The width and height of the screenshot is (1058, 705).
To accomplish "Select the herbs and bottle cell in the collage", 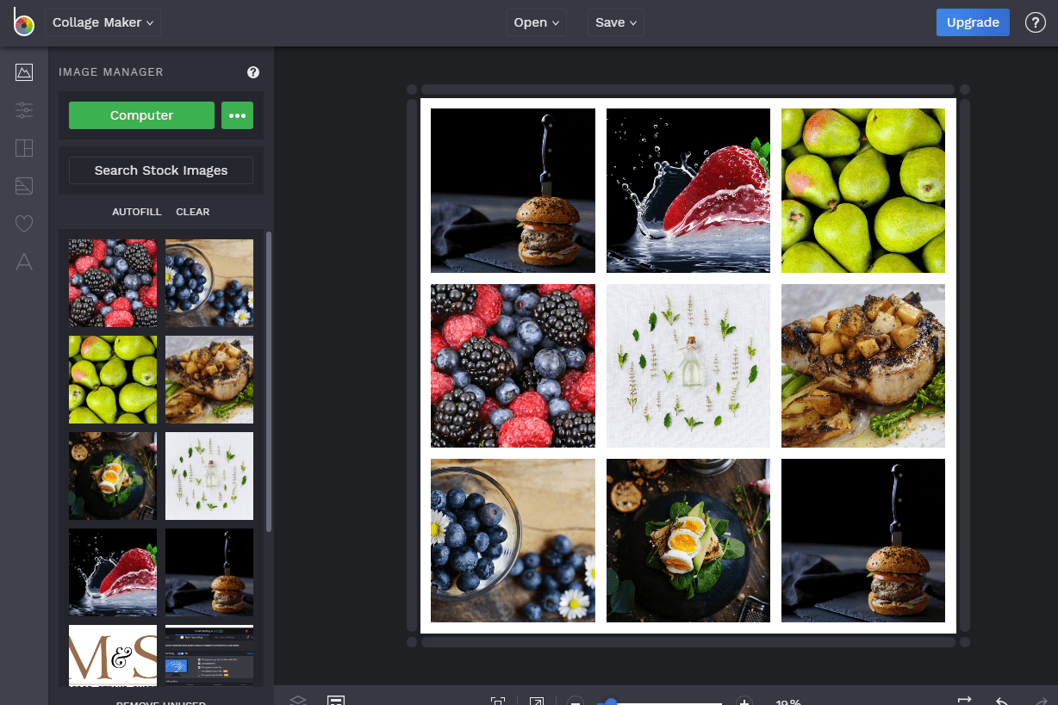I will 688,366.
